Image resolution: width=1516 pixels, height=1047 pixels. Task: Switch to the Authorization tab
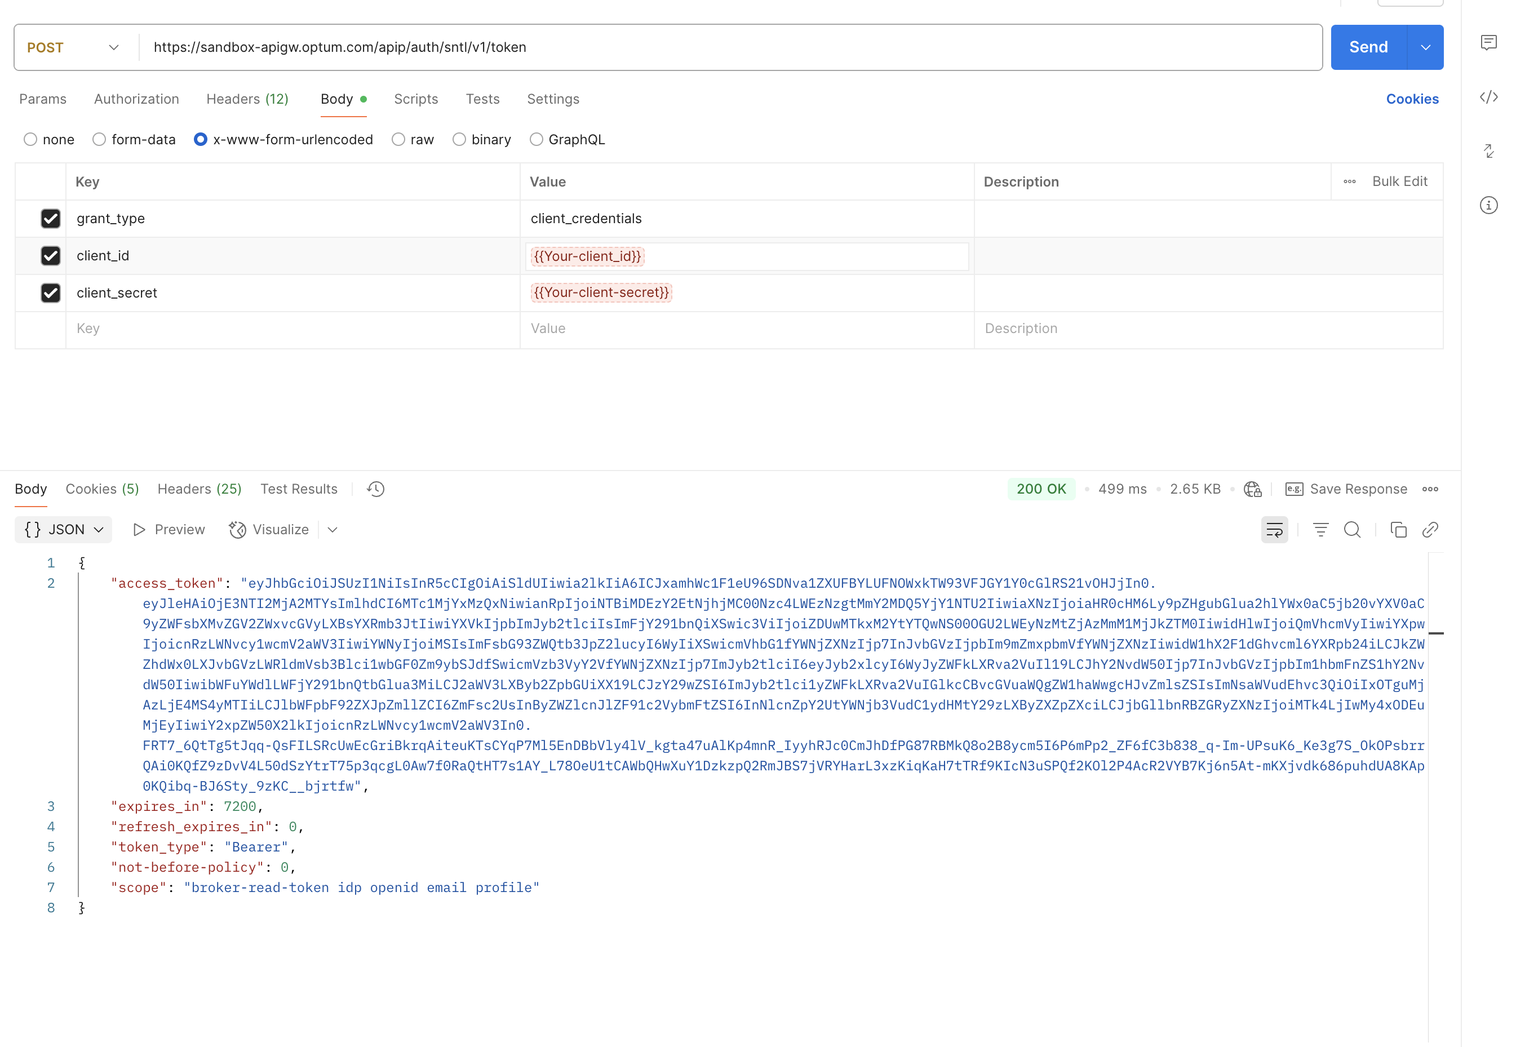pyautogui.click(x=136, y=99)
